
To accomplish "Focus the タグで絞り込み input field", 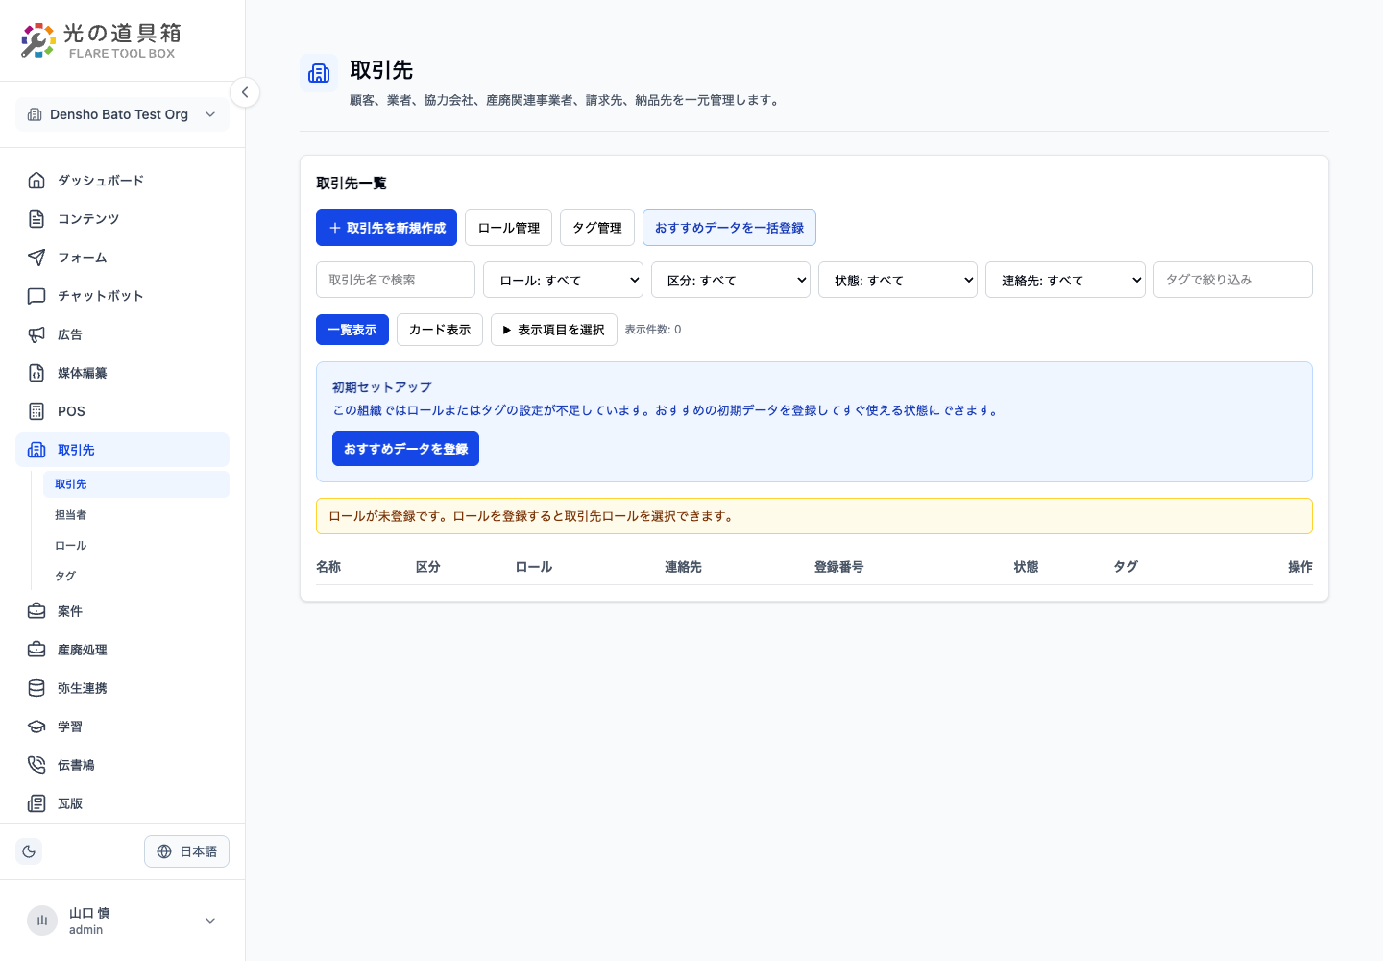I will coord(1233,280).
